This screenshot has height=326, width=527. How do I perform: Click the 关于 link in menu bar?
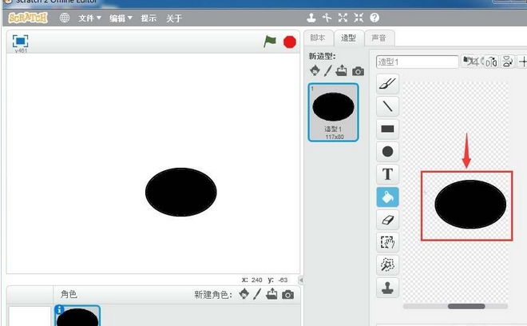click(173, 18)
